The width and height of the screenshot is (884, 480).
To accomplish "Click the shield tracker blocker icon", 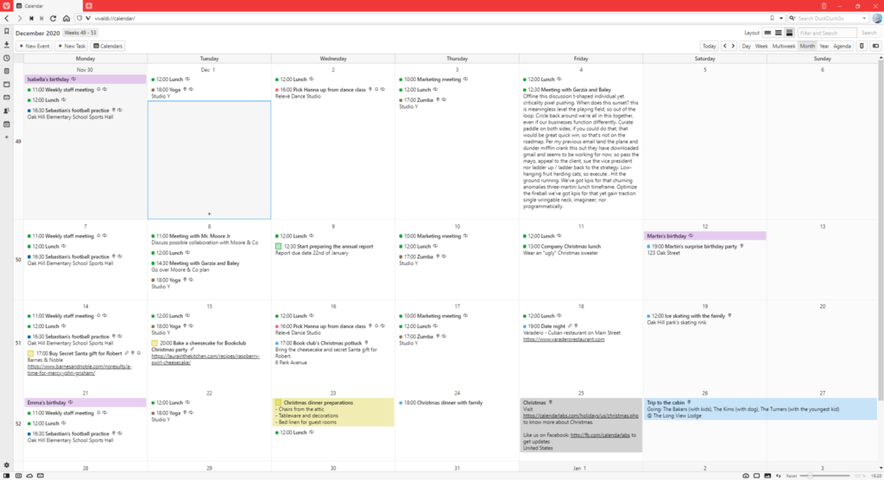I will [79, 19].
